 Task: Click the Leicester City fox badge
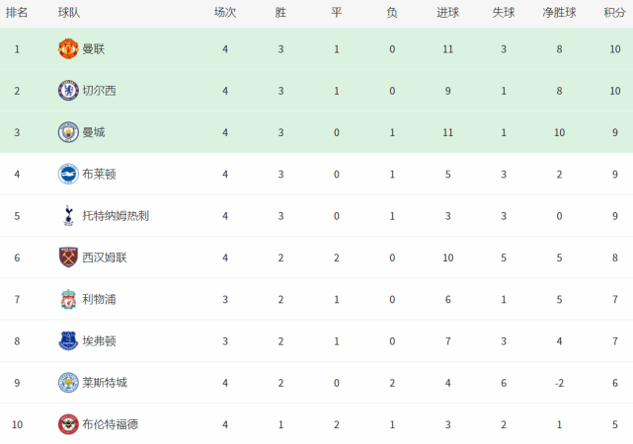tap(68, 383)
